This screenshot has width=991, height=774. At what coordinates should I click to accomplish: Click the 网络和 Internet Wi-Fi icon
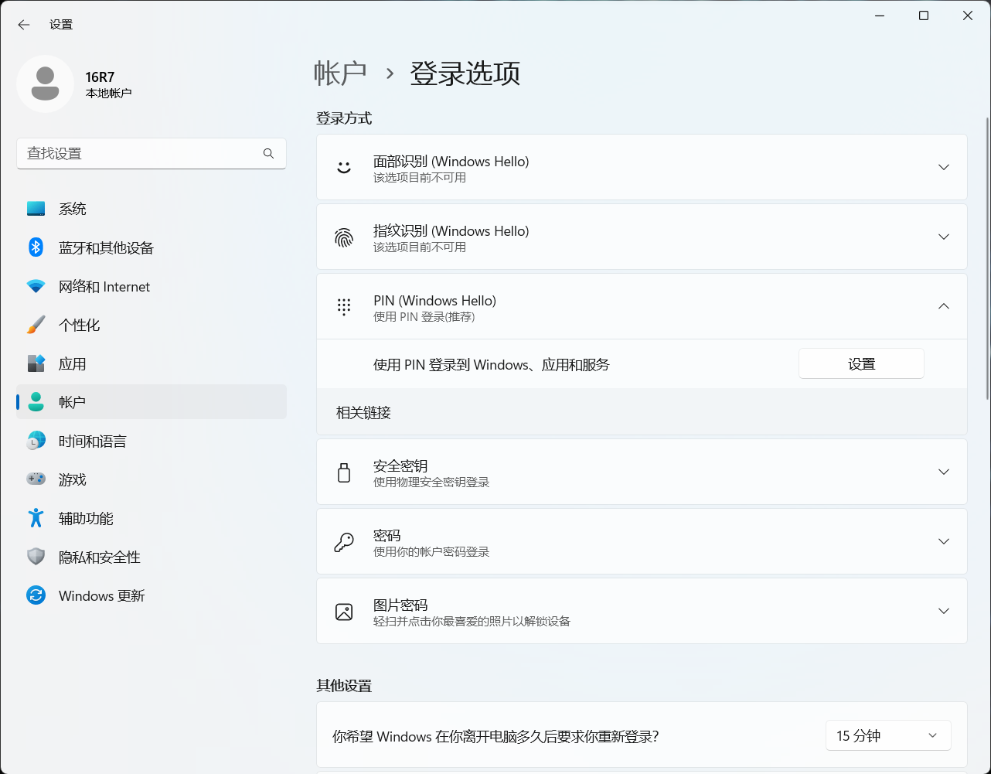tap(36, 286)
